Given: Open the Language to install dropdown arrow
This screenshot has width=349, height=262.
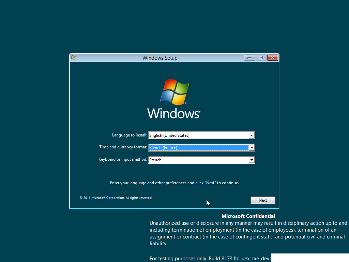Looking at the screenshot, I should tap(252, 135).
